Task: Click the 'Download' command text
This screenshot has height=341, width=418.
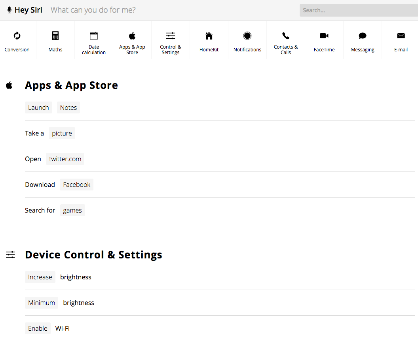Action: click(x=40, y=185)
